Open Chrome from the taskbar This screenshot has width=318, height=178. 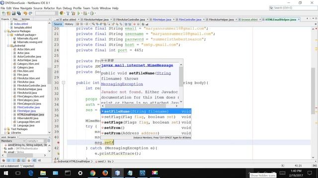pos(93,173)
